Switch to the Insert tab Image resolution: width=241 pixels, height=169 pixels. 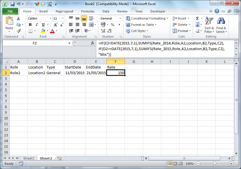coord(43,11)
